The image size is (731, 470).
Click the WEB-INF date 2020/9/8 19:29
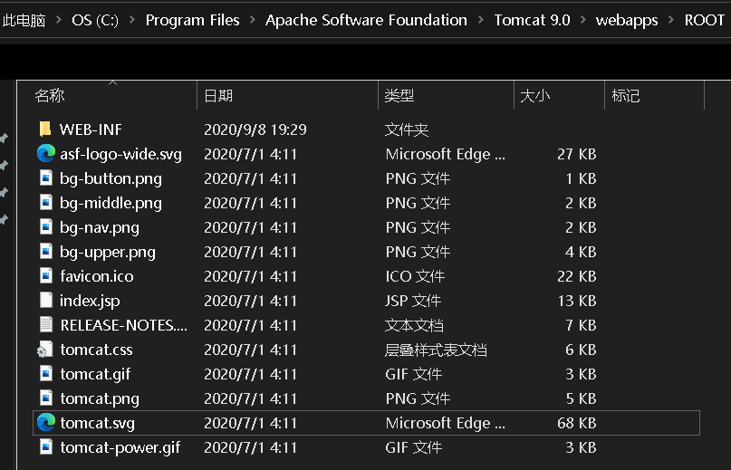coord(255,129)
